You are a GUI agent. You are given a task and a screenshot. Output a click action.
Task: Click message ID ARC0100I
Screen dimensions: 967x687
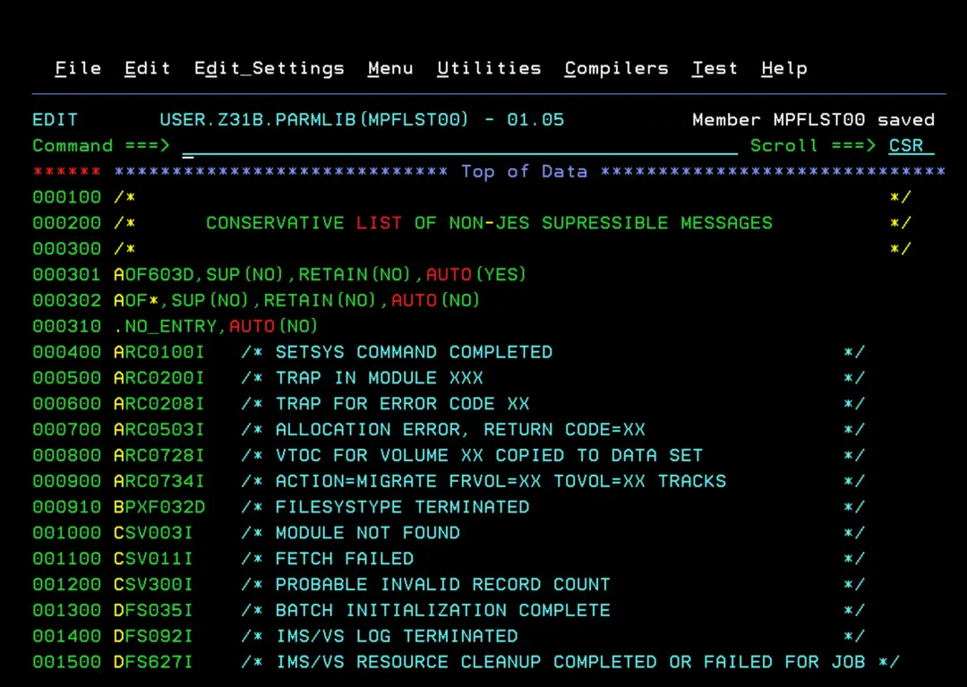point(159,352)
